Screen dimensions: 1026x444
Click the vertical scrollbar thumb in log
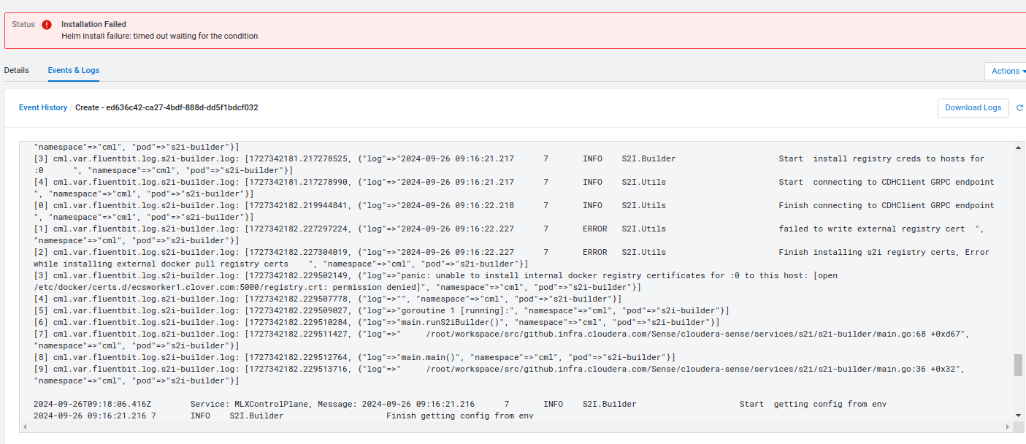point(1018,365)
